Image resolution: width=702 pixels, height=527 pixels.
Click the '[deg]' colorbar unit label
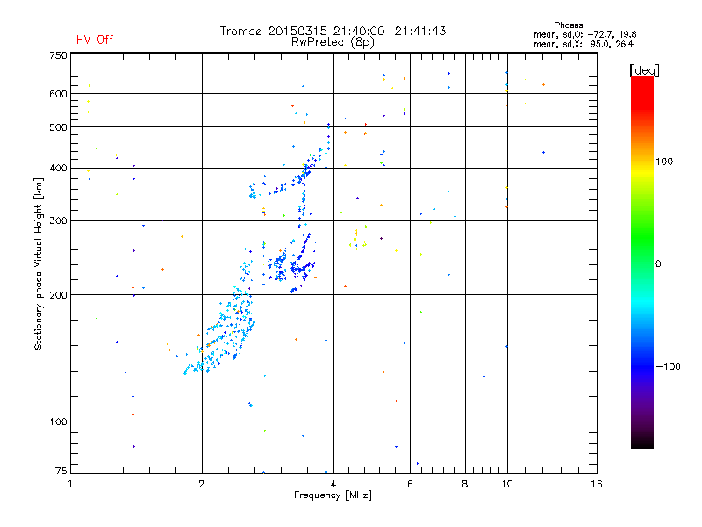click(644, 70)
